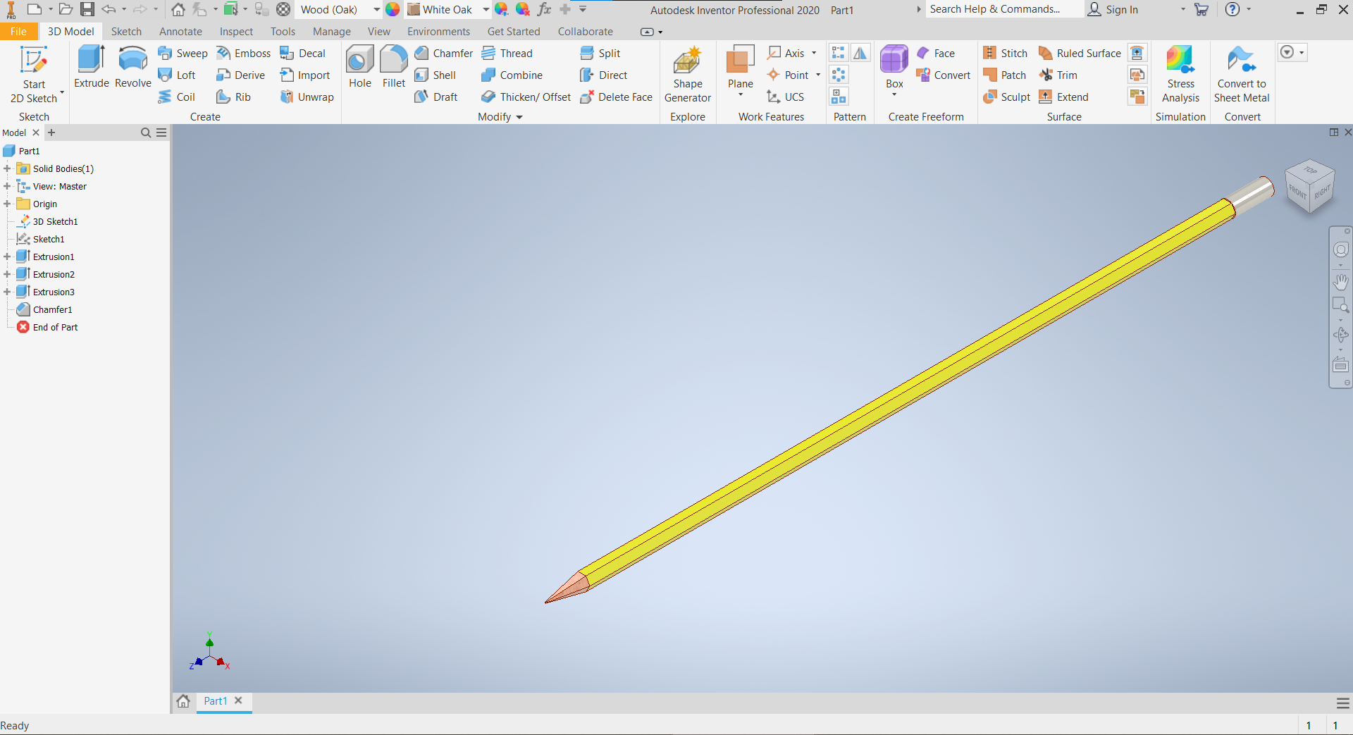Select the Extrude tool
This screenshot has height=735, width=1353.
(92, 67)
